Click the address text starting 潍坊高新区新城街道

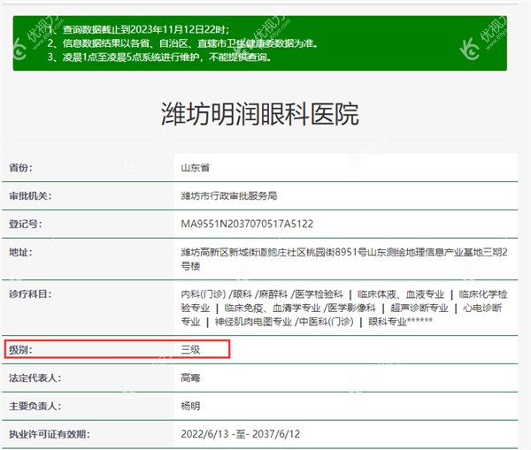pyautogui.click(x=344, y=259)
